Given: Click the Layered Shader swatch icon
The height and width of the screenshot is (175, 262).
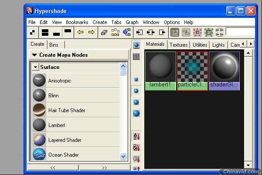Looking at the screenshot, I should click(39, 140).
